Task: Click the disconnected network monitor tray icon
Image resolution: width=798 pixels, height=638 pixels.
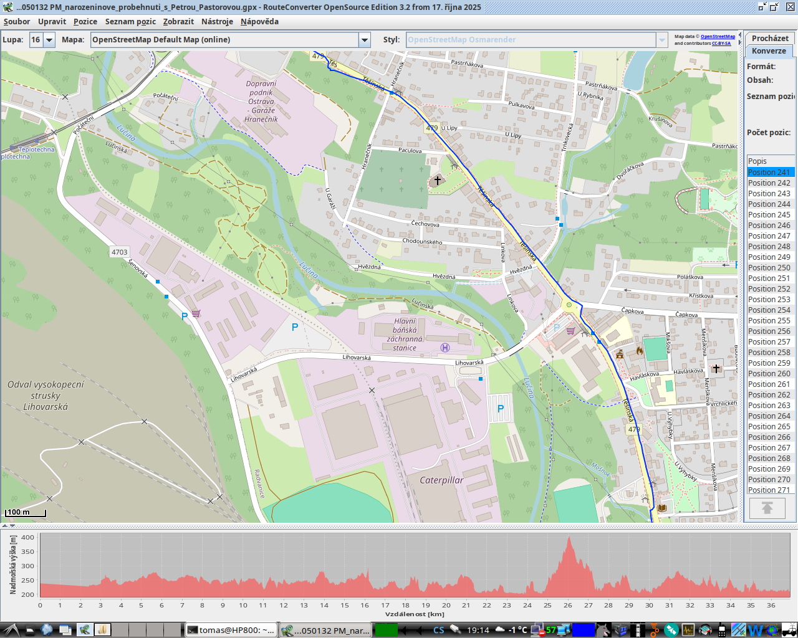Action: click(536, 630)
